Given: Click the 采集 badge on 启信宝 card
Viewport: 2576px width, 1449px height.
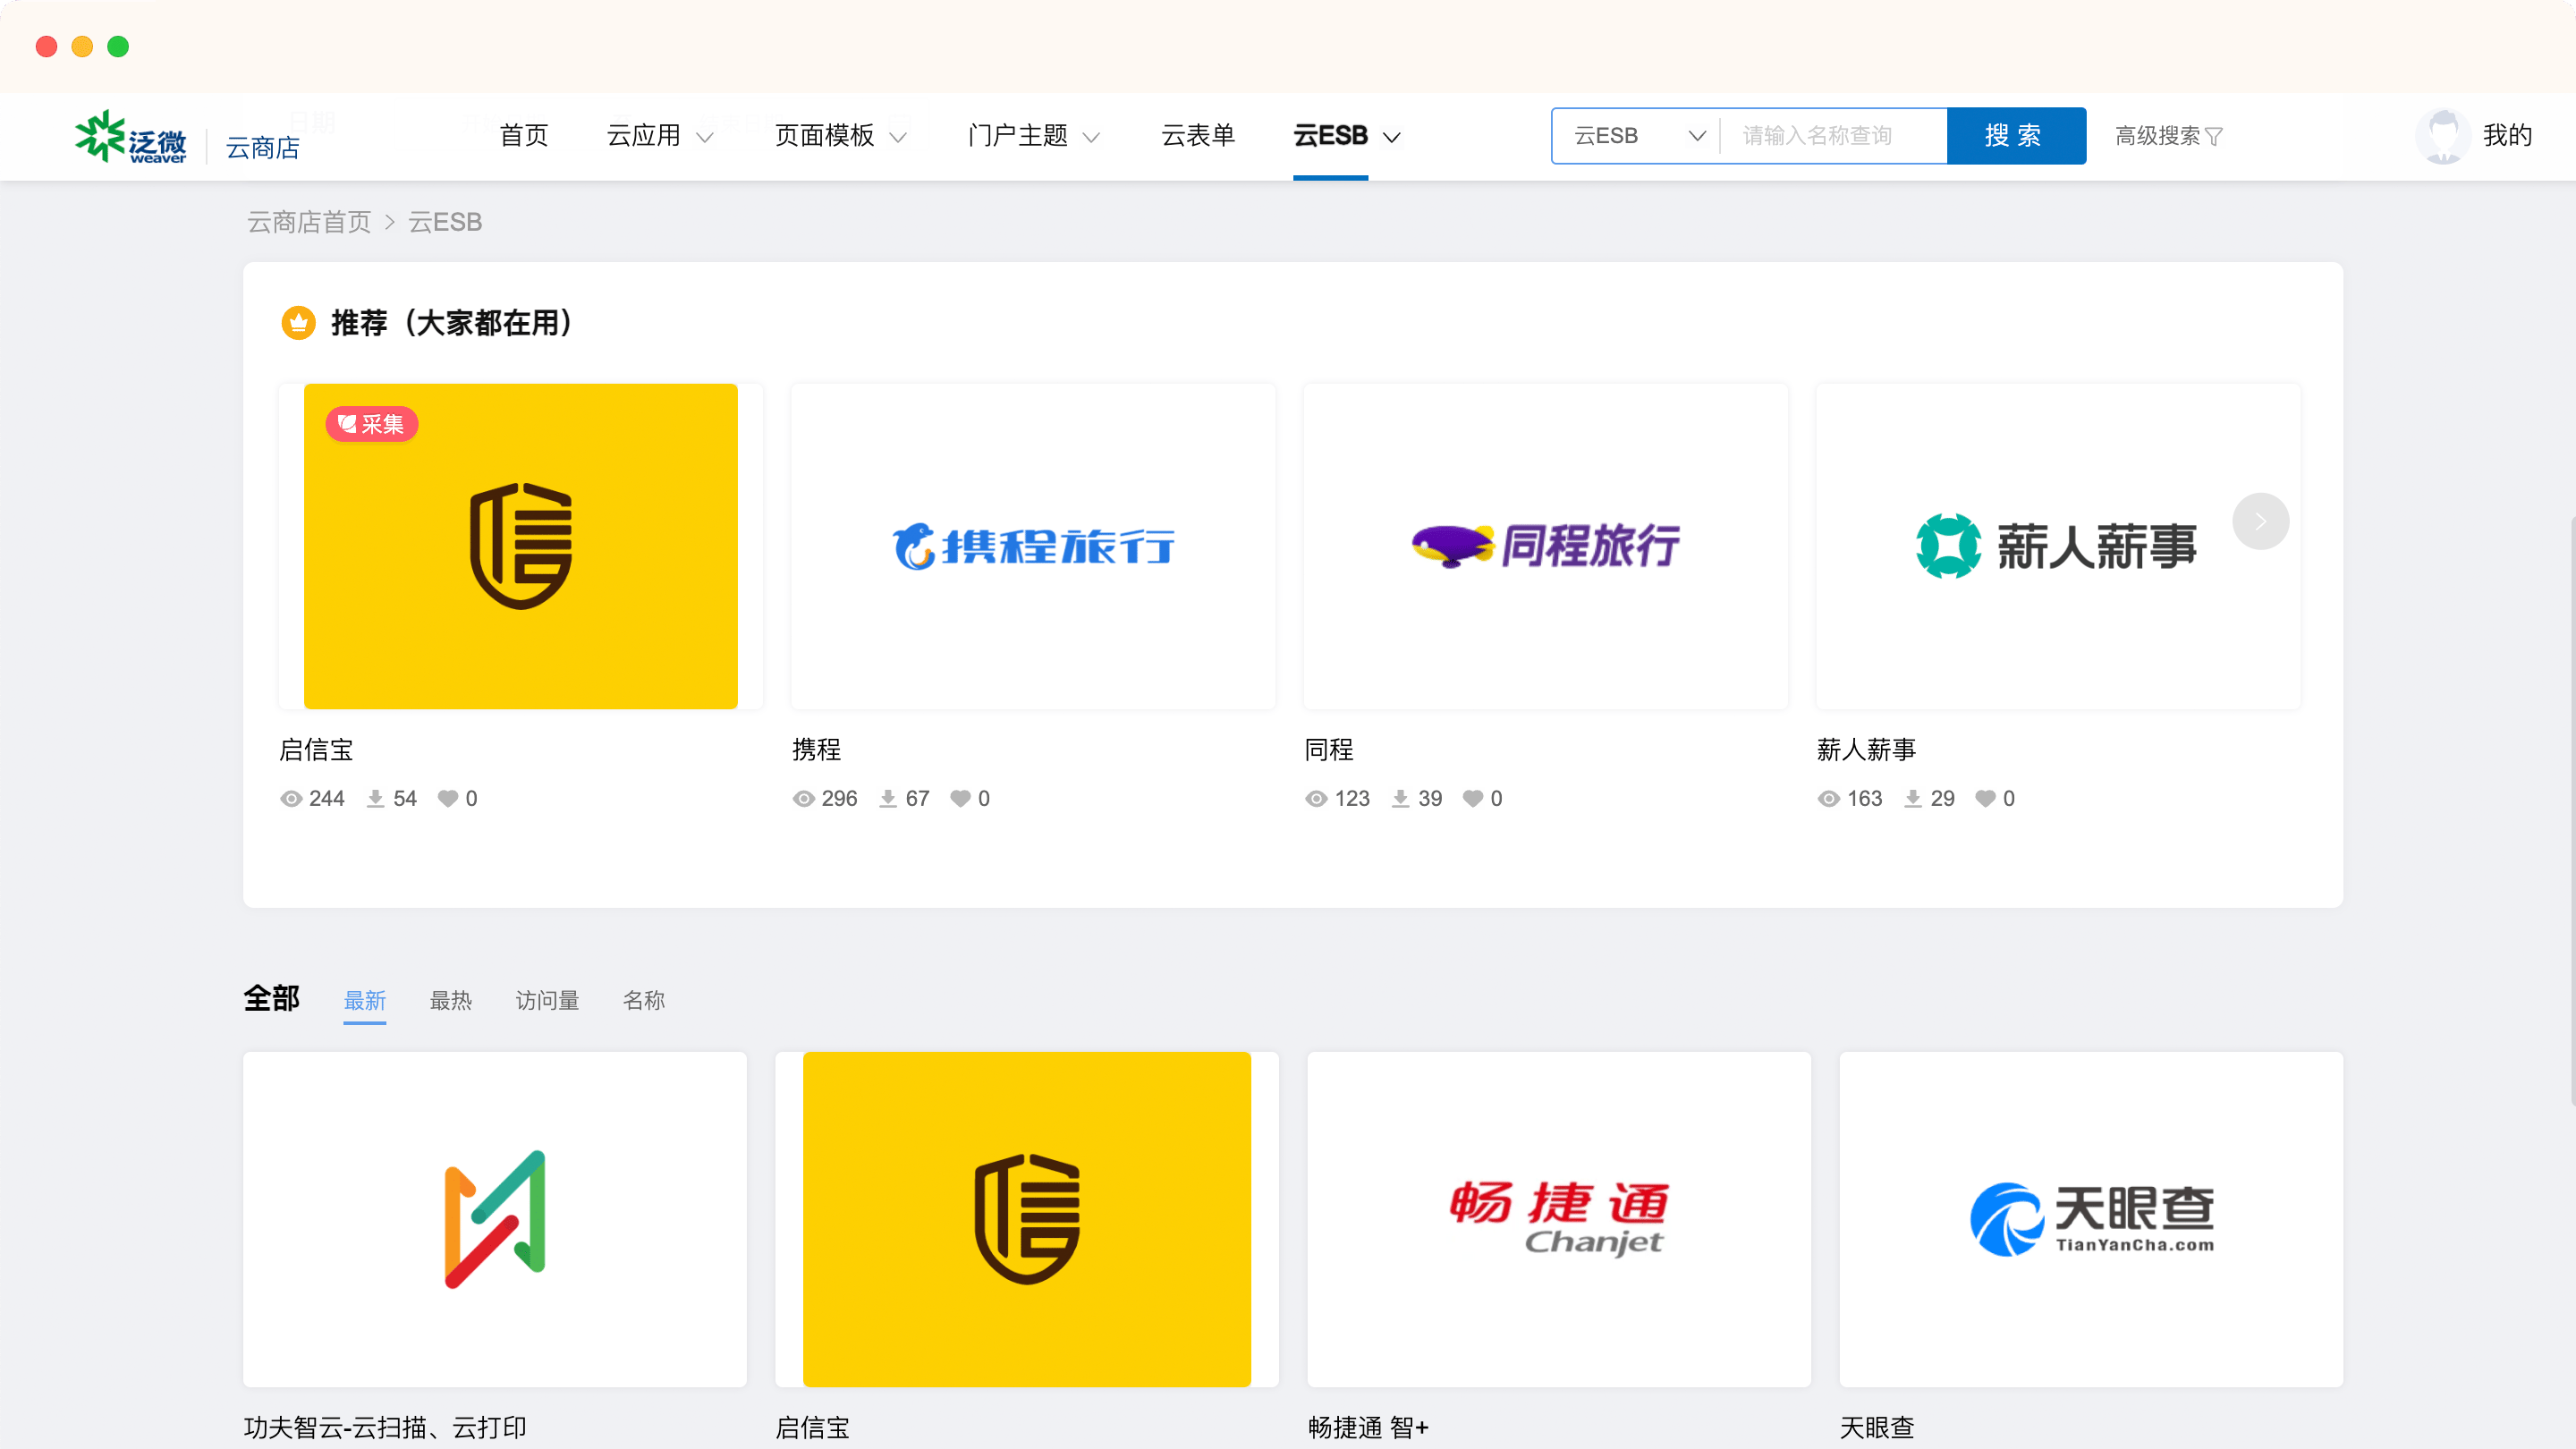Looking at the screenshot, I should click(x=372, y=424).
